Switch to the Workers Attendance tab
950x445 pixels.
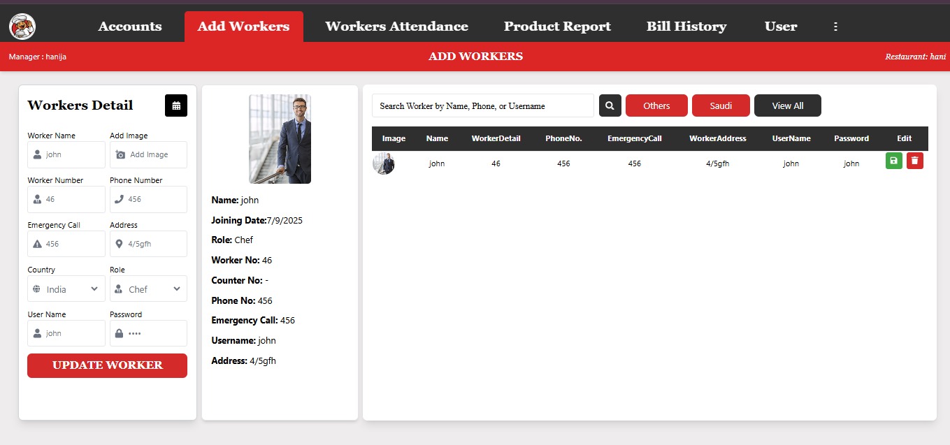pyautogui.click(x=396, y=26)
